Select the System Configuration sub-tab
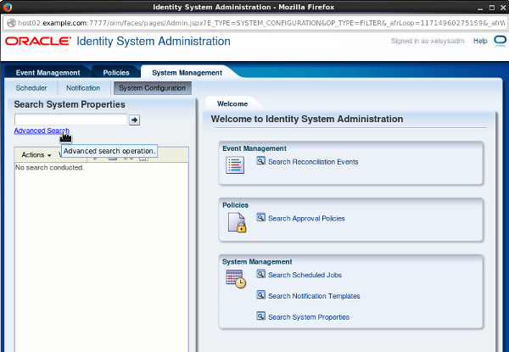The height and width of the screenshot is (352, 509). point(152,88)
